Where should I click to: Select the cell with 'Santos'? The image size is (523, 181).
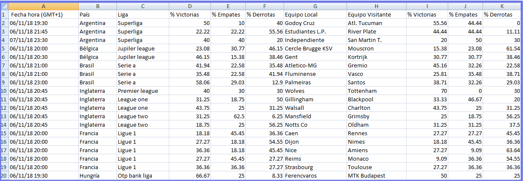pyautogui.click(x=376, y=82)
